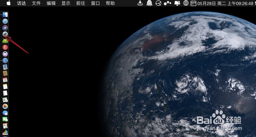Open Photos app in Dock
Image resolution: width=256 pixels, height=137 pixels.
pos(5,106)
